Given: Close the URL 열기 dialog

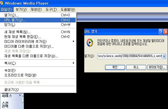Looking at the screenshot, I should coord(166,32).
